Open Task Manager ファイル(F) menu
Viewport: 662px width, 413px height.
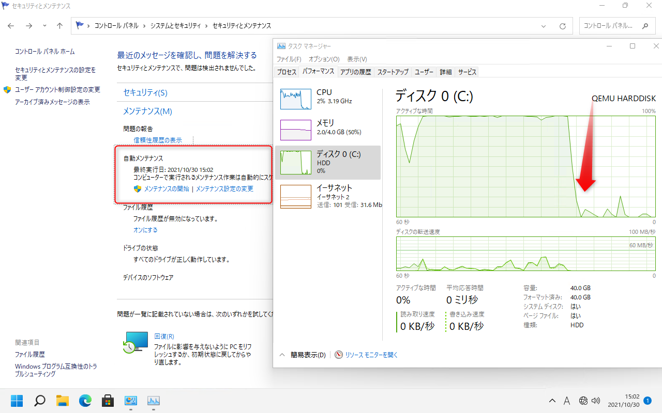[x=289, y=59]
